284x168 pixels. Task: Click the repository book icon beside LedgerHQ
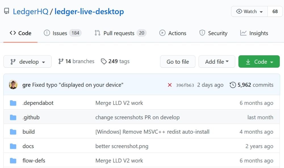click(7, 11)
